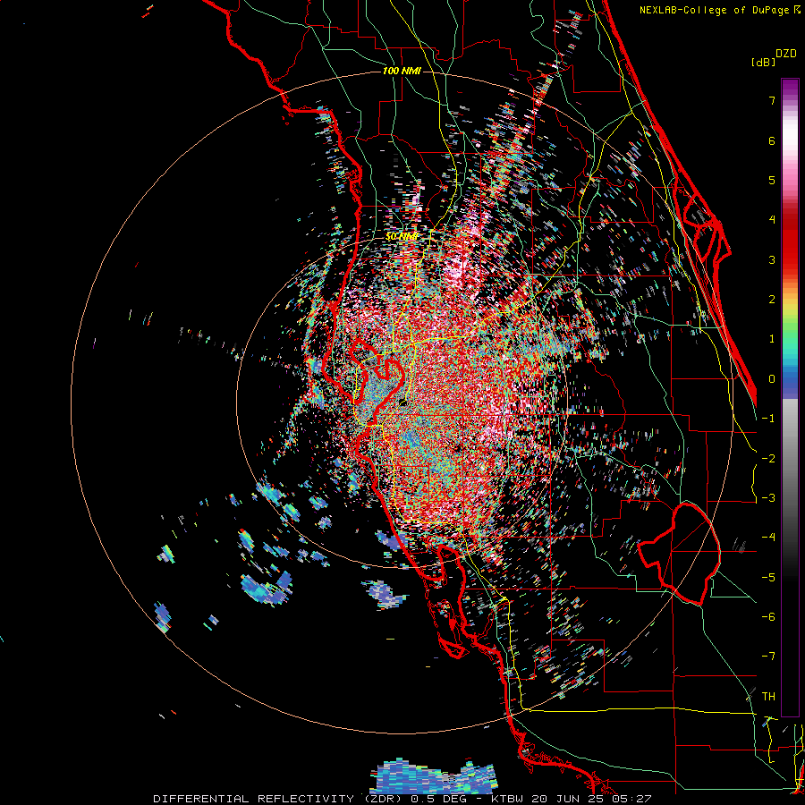
Task: Click the vertical ZDR color bar legend
Action: tap(790, 397)
